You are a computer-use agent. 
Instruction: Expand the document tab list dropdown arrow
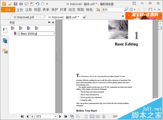pyautogui.click(x=123, y=16)
